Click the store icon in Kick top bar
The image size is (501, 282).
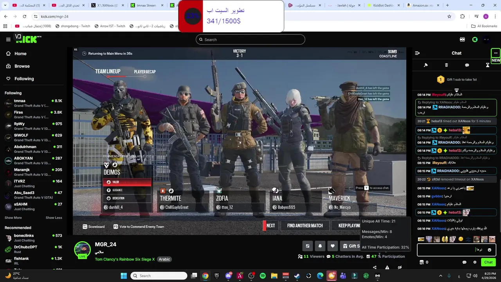[462, 40]
